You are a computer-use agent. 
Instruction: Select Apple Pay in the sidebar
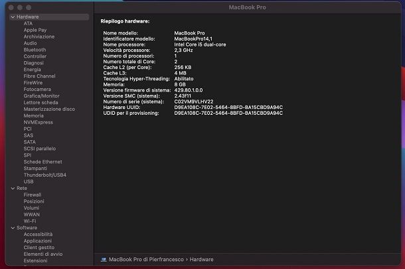tap(35, 30)
